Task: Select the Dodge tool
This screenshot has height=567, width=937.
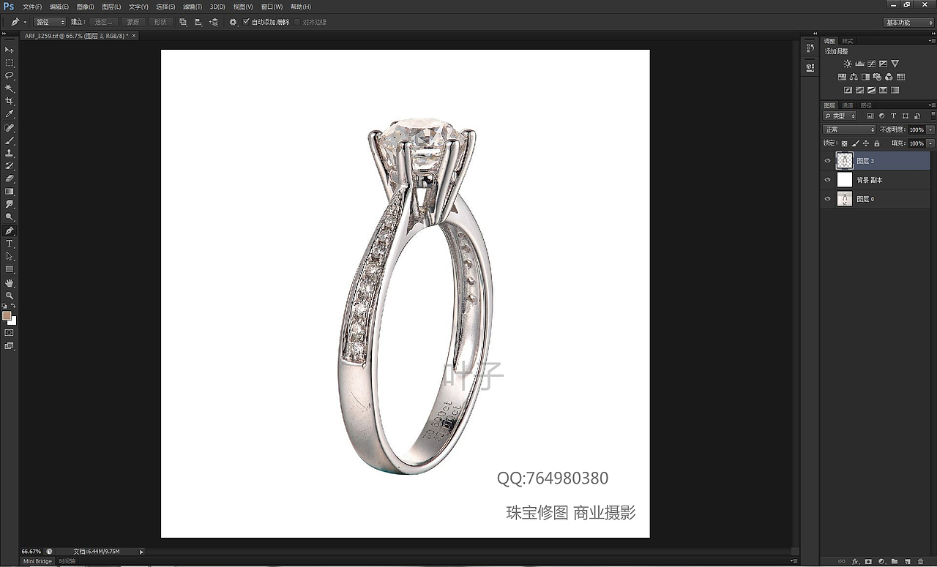Action: 10,217
